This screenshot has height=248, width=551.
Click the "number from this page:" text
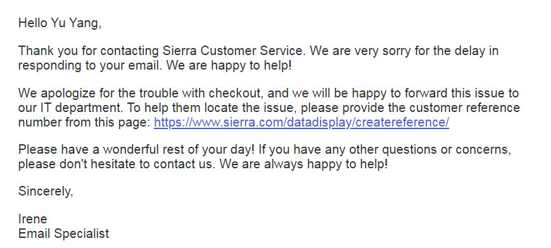[84, 122]
